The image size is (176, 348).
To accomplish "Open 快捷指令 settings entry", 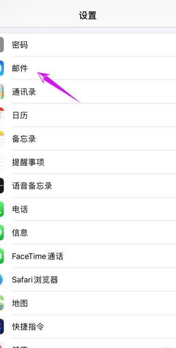I will 88,327.
